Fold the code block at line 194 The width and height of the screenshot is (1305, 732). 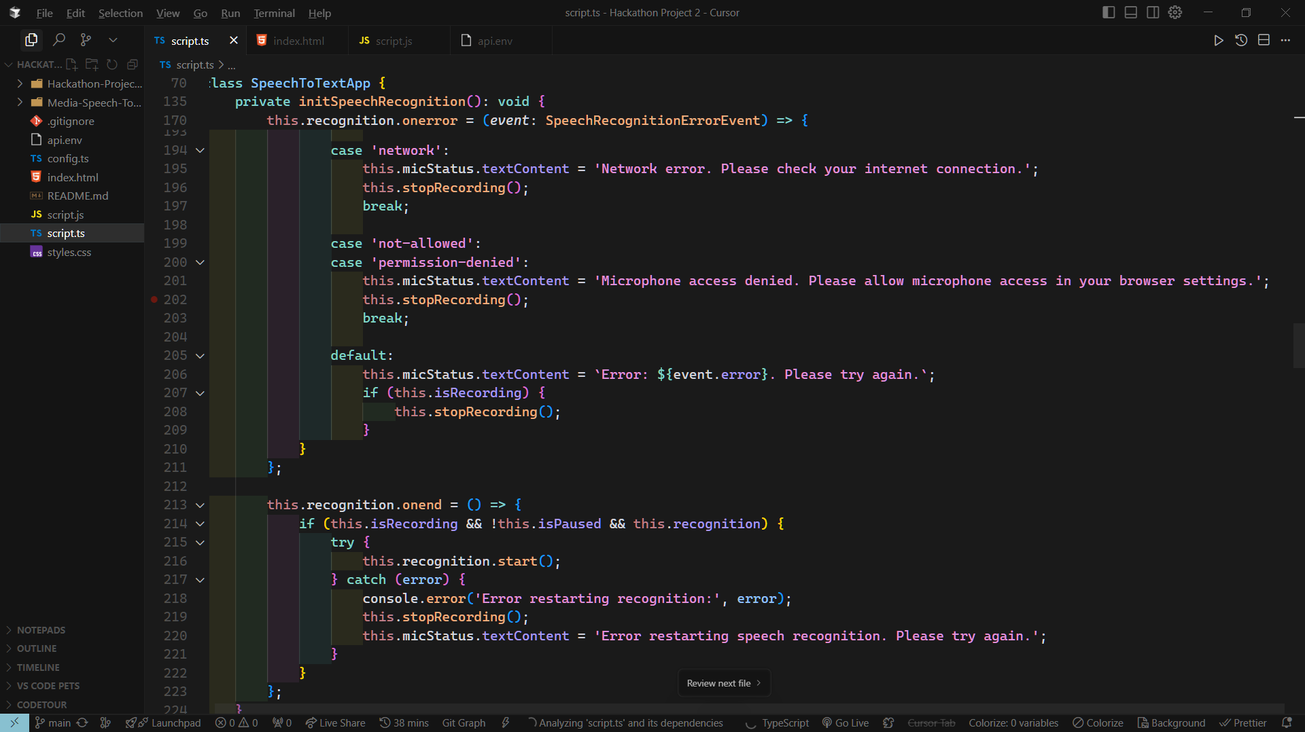tap(200, 150)
